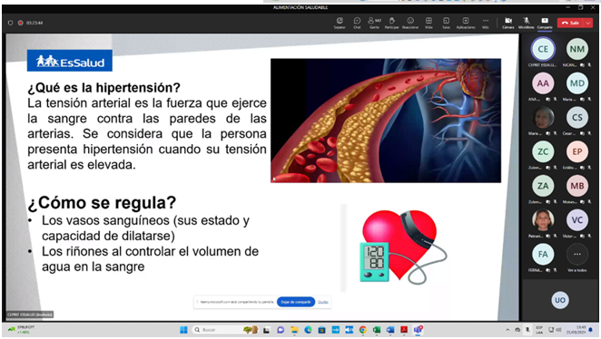Unmute the Micrófono

click(527, 23)
